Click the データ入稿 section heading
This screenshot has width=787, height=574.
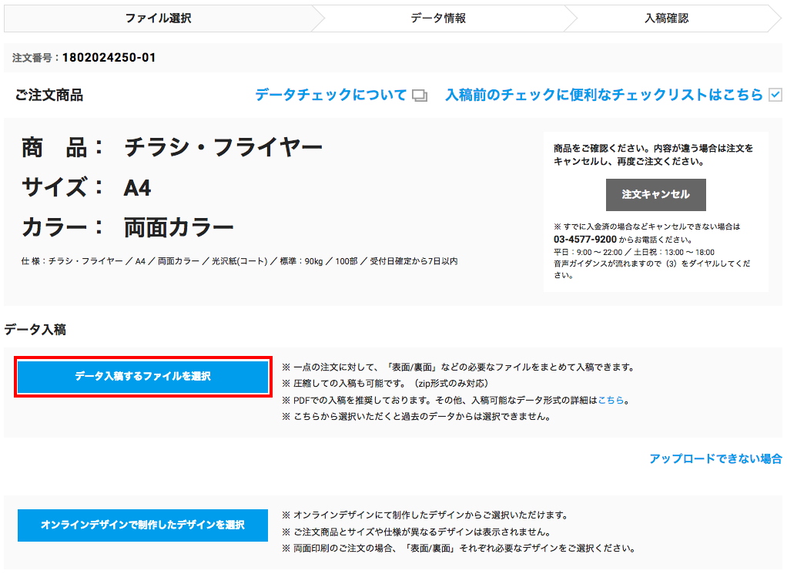click(35, 329)
